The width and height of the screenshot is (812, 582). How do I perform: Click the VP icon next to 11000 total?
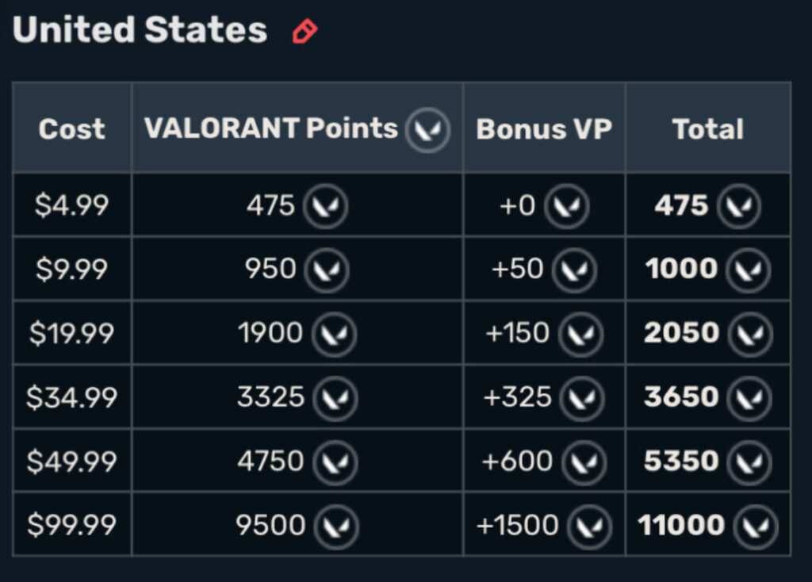(x=756, y=526)
